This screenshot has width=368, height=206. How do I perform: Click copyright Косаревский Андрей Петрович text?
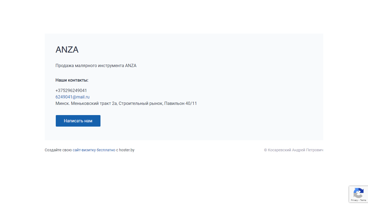[x=294, y=150]
